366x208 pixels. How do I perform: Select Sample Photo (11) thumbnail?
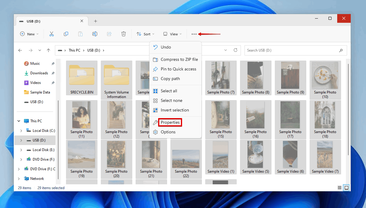82,119
